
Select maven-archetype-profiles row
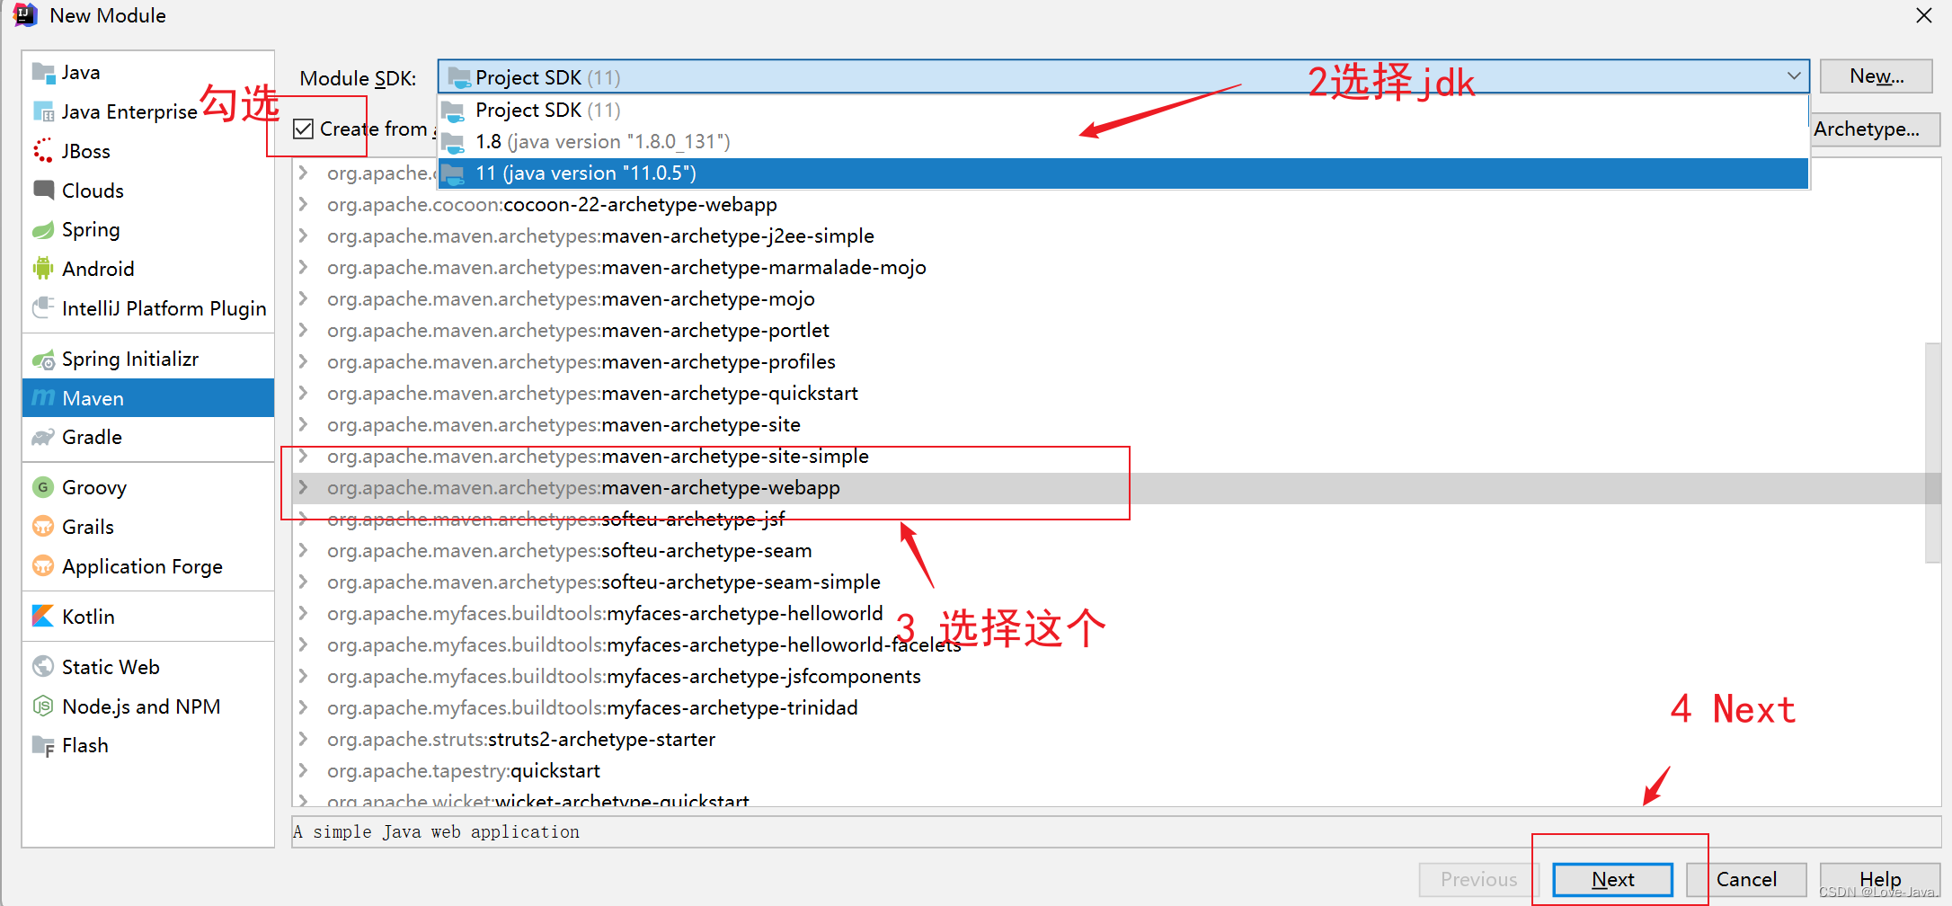coord(1114,361)
